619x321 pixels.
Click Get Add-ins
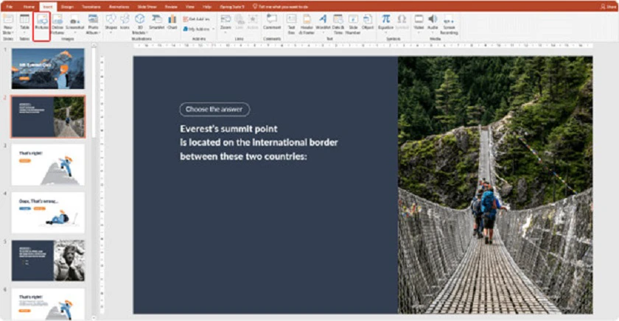(197, 19)
